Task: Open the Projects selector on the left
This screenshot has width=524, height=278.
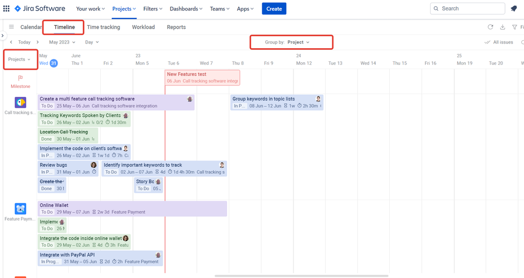Action: point(19,59)
